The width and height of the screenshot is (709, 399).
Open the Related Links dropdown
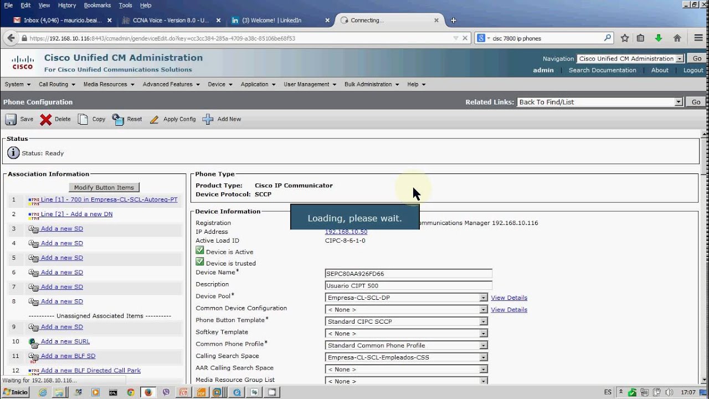600,102
